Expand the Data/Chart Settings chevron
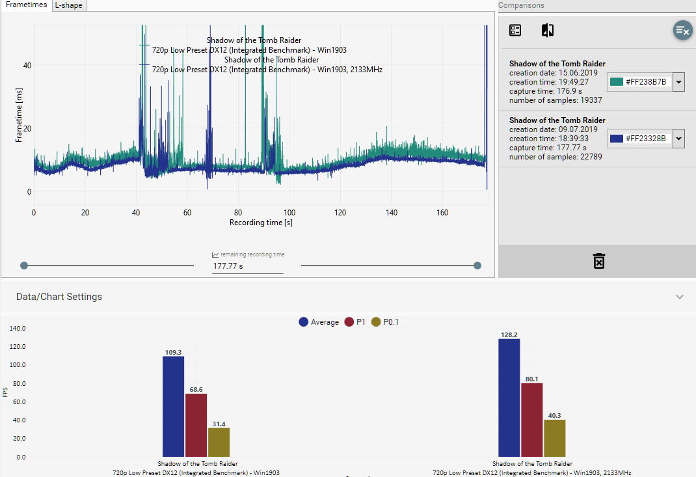696x477 pixels. (x=680, y=297)
